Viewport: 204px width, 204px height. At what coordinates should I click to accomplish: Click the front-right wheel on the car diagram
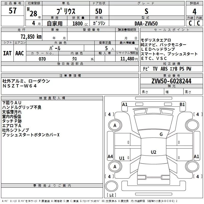(192, 125)
